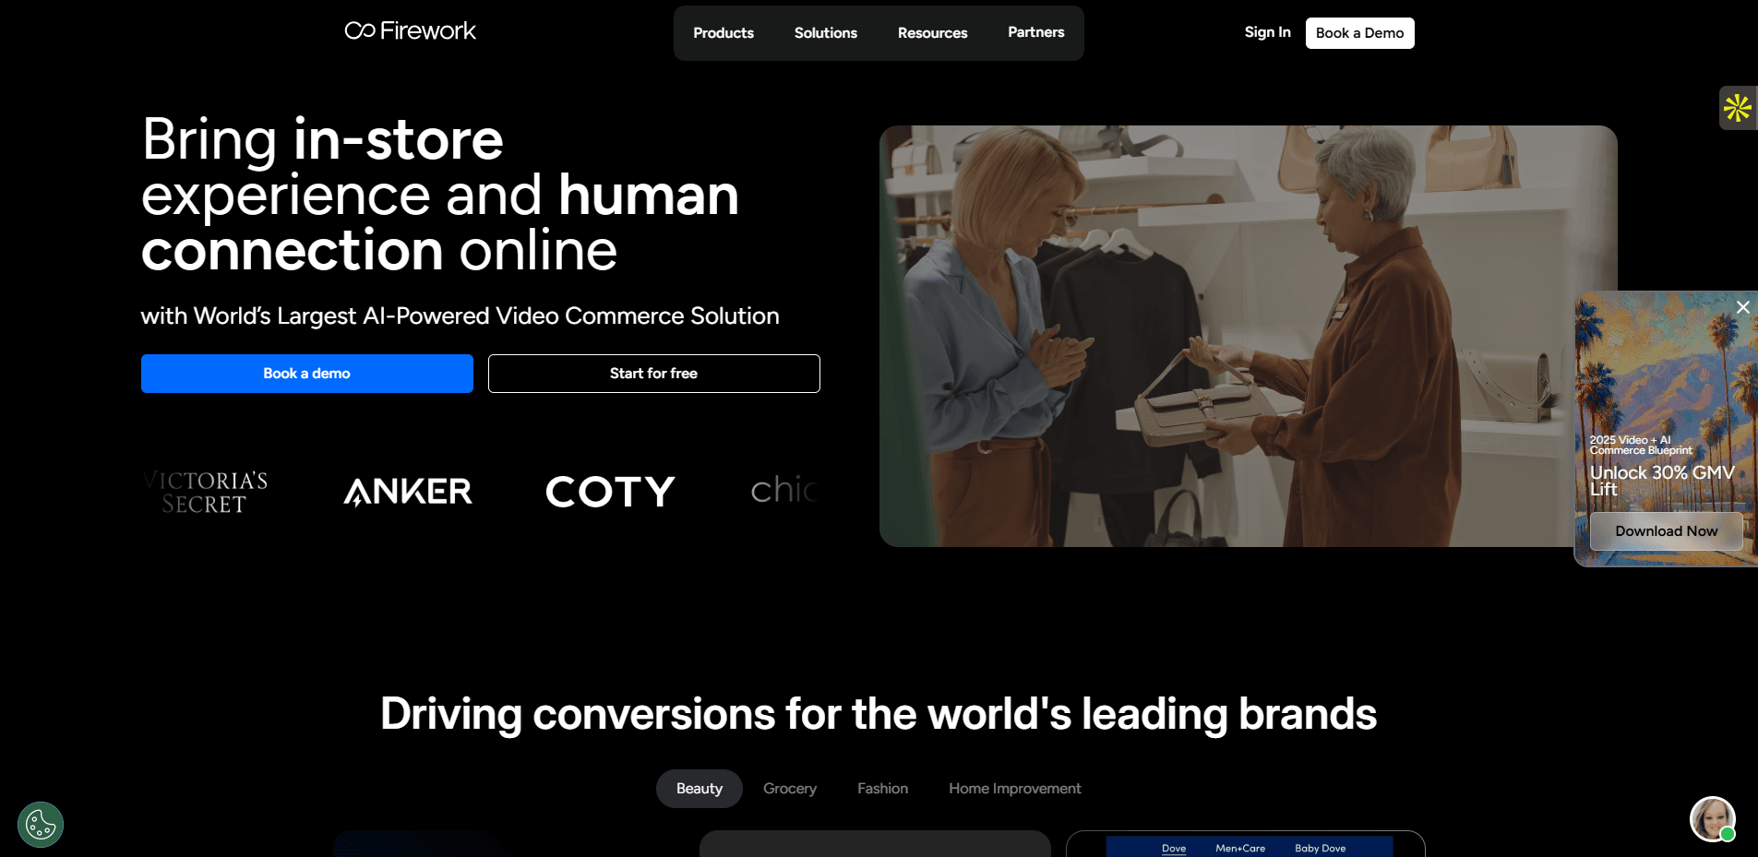
Task: Expand the Solutions navigation menu
Action: point(825,33)
